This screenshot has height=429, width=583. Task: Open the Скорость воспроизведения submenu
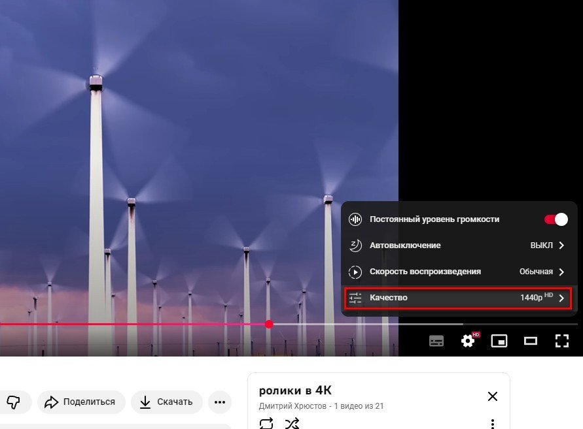(459, 272)
